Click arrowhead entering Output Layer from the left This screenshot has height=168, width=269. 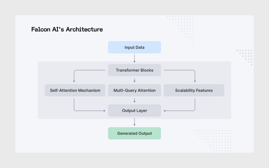[106, 111]
